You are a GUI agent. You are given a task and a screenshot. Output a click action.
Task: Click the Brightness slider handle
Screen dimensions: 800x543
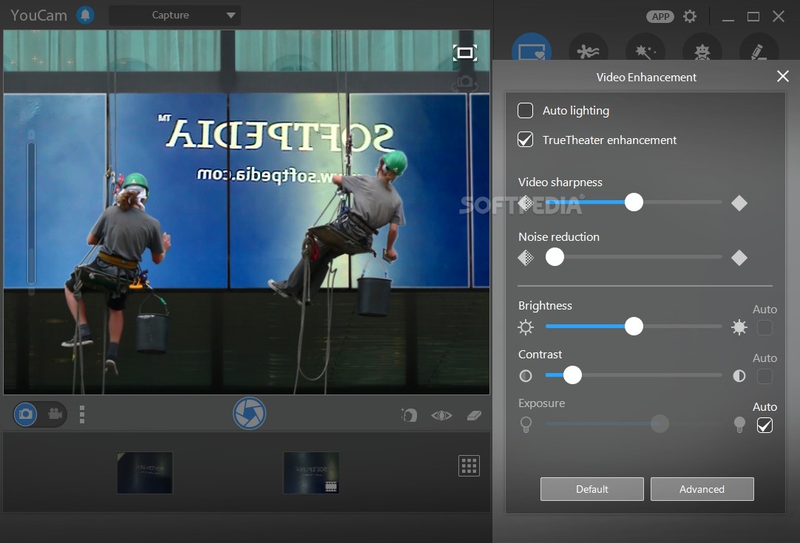pos(634,327)
